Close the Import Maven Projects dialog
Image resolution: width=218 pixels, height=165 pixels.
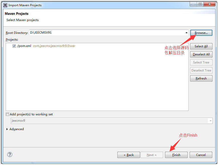pyautogui.click(x=209, y=4)
